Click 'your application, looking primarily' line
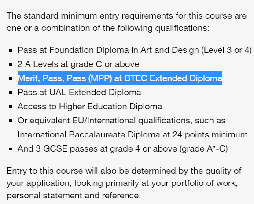This screenshot has height=204, width=254. [x=122, y=183]
